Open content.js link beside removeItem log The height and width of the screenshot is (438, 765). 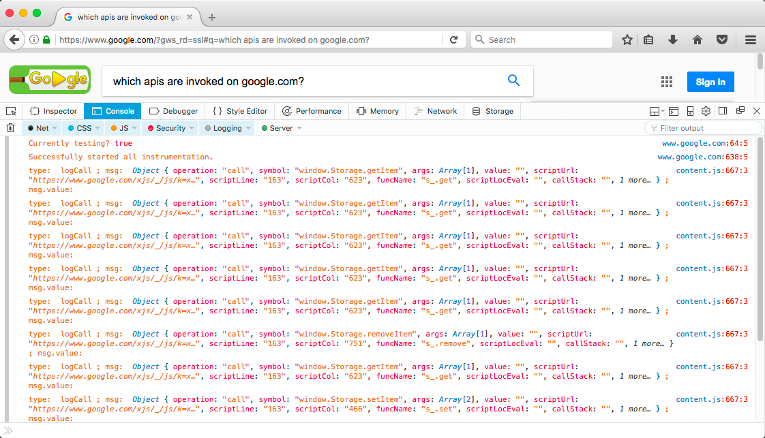712,334
